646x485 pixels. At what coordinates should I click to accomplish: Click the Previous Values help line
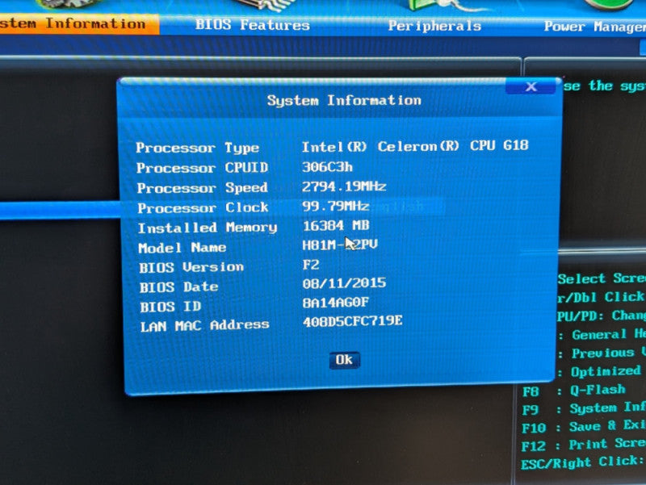(x=602, y=353)
